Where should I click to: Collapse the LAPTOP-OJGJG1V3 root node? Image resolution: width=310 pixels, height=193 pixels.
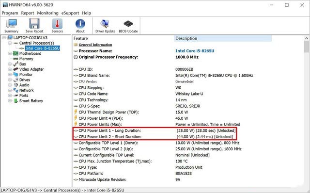4,38
